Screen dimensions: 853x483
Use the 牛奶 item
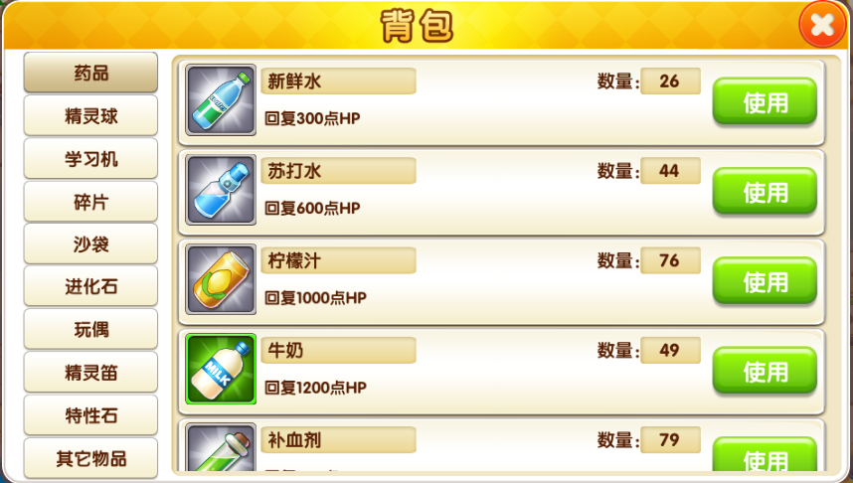click(765, 371)
